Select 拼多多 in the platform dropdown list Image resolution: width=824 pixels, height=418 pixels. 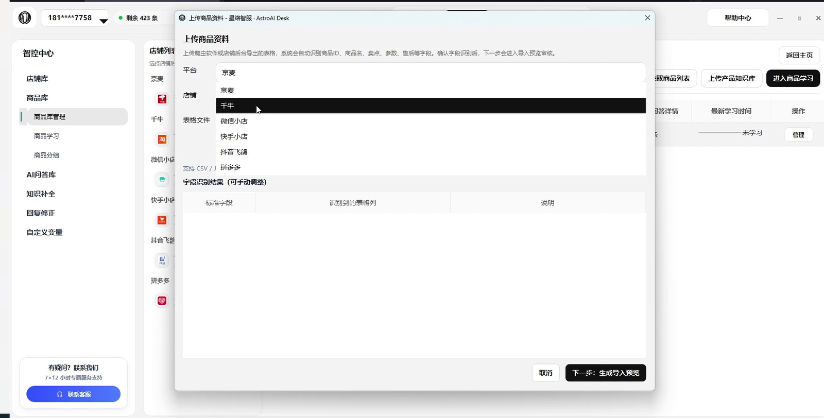click(431, 167)
